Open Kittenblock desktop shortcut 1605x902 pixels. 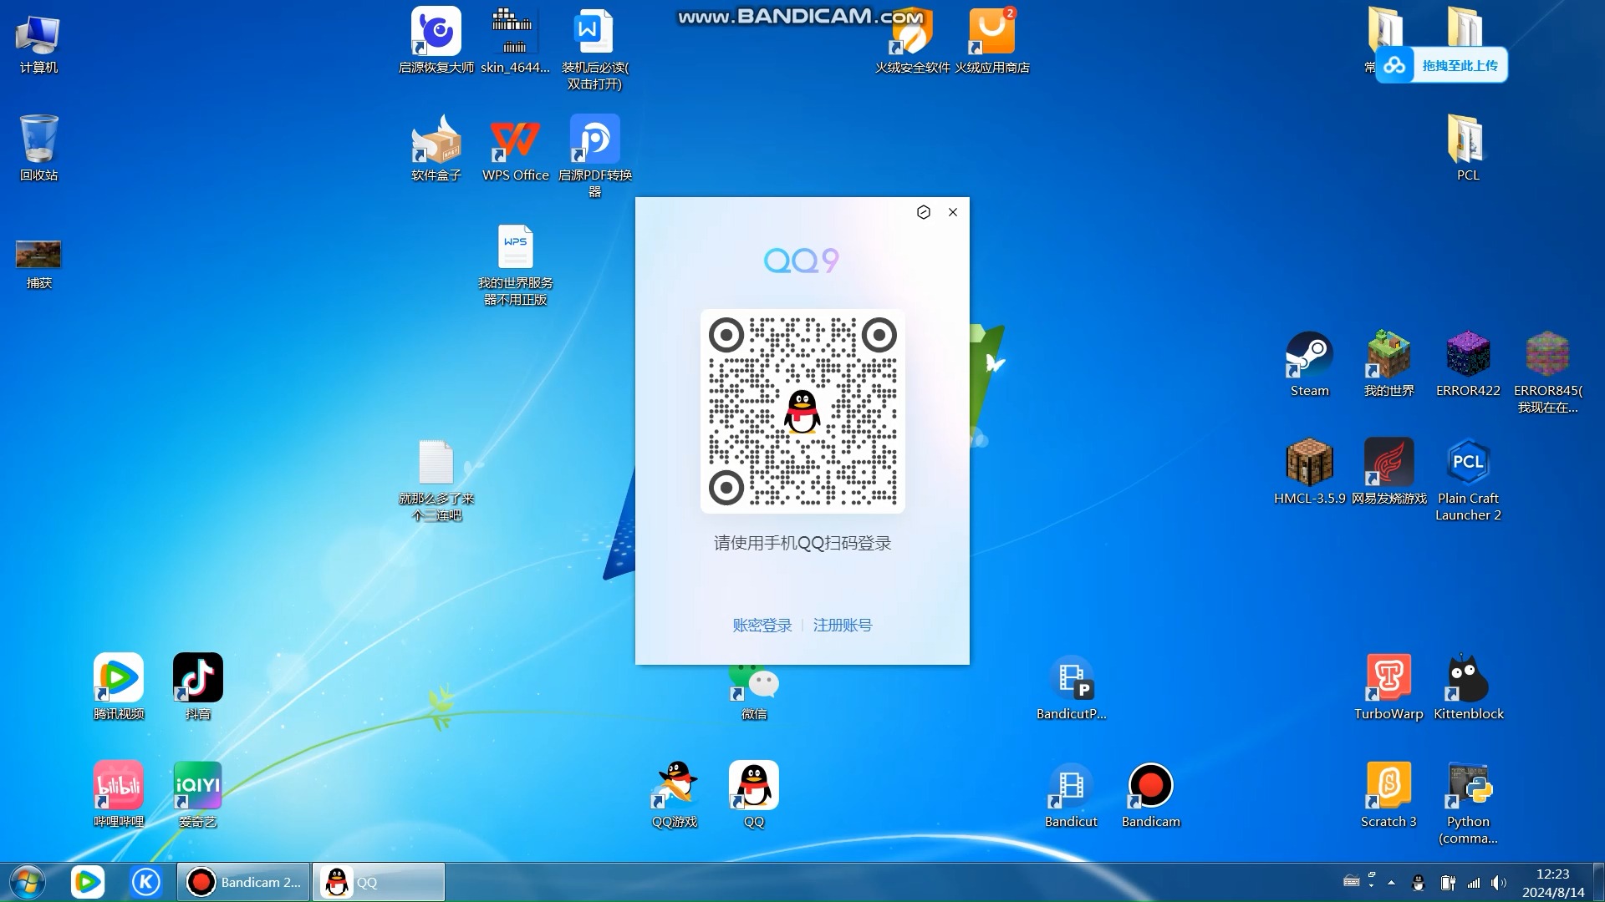coord(1468,687)
